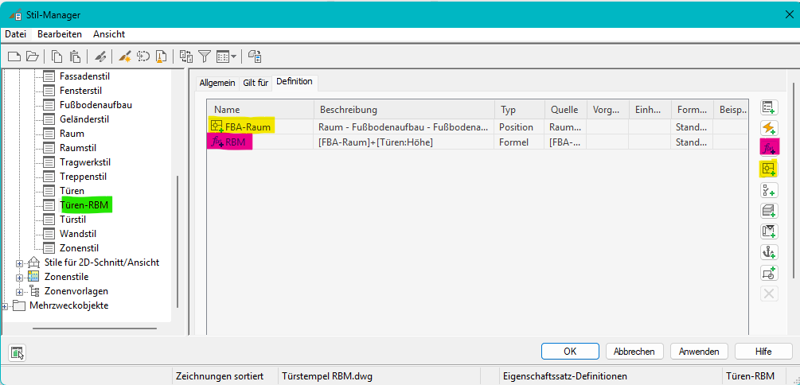
Task: Expand the Stile für 2D-Schnitt/Ansicht node
Action: pos(19,262)
